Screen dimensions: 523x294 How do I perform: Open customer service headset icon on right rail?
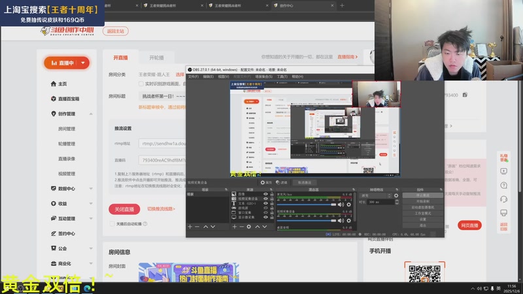tap(503, 199)
